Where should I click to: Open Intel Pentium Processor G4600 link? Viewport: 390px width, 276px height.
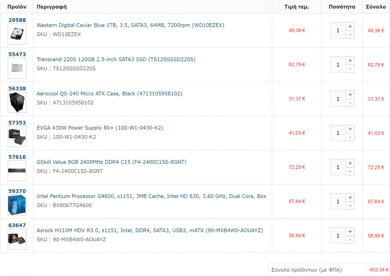click(x=151, y=196)
